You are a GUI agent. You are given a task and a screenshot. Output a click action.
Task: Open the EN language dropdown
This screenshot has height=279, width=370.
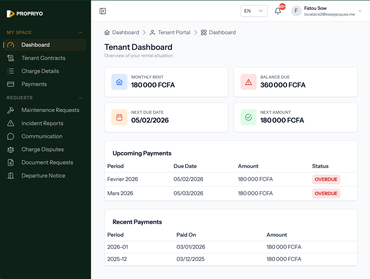tap(254, 11)
